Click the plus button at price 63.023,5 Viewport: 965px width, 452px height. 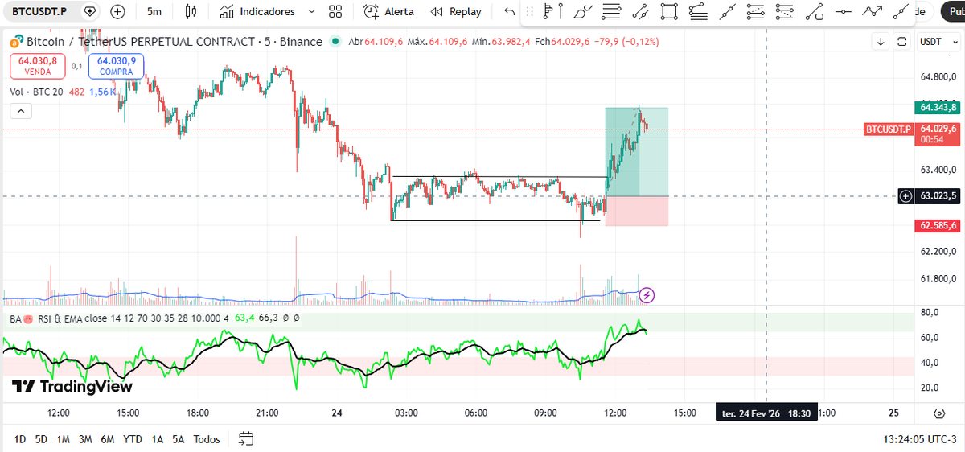(x=906, y=195)
